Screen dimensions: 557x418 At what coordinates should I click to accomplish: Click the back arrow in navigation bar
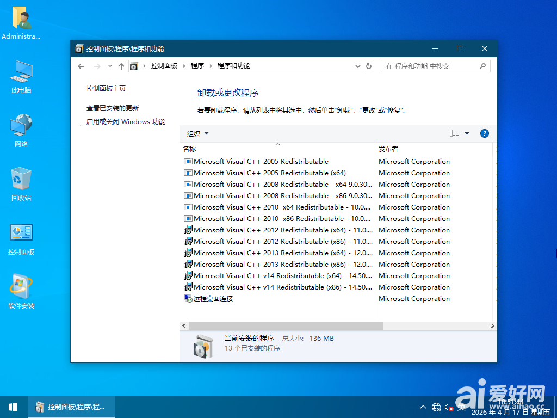tap(81, 66)
